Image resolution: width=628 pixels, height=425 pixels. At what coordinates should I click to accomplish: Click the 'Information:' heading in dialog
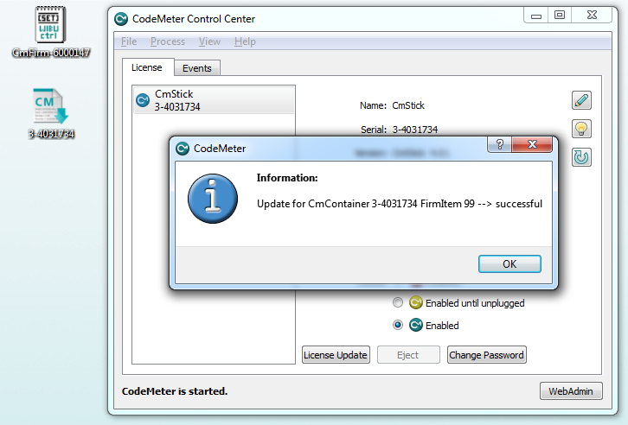pos(287,178)
